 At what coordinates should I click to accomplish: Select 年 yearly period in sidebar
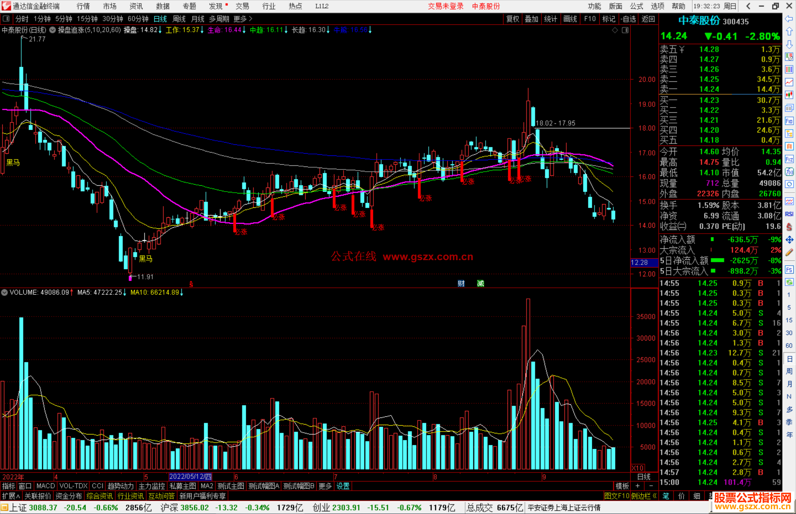coord(789,435)
